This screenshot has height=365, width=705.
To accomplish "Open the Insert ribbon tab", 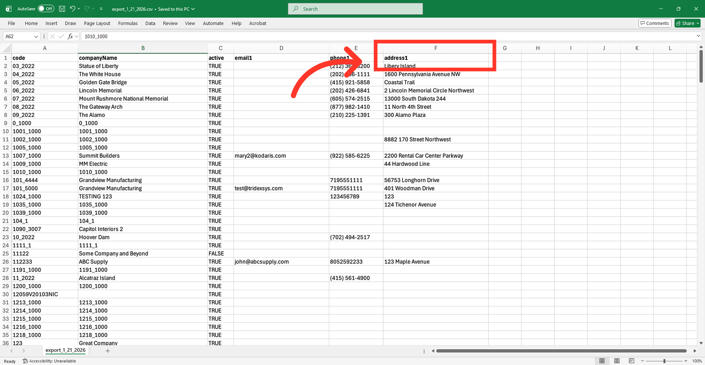I will click(x=51, y=23).
